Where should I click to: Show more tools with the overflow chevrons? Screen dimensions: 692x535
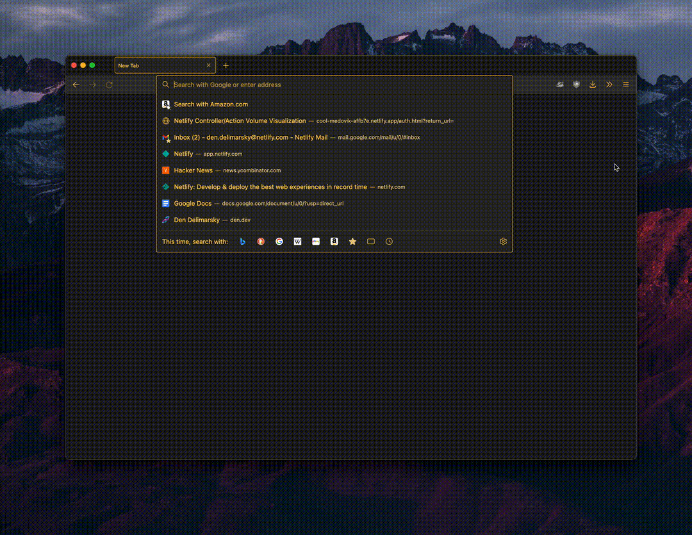tap(609, 85)
